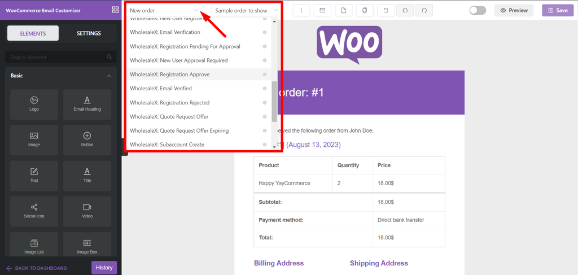Viewport: 578px width, 275px height.
Task: Choose WholesaleX: Quote Request Offer Expiring
Action: point(198,130)
